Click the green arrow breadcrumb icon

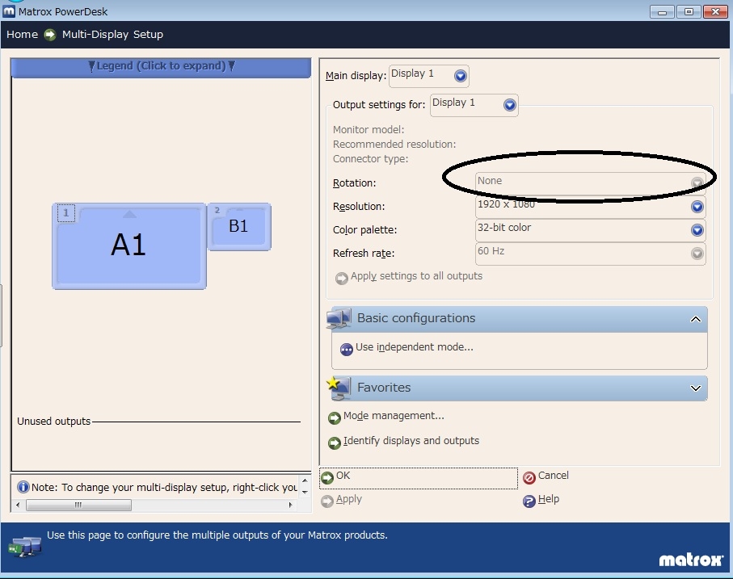(x=49, y=35)
